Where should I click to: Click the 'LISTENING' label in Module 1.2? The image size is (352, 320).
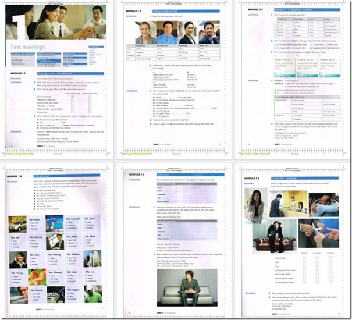coord(131,91)
